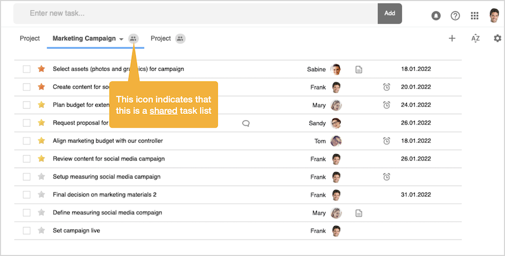Image resolution: width=505 pixels, height=256 pixels.
Task: Open the user profile avatar menu
Action: (494, 15)
